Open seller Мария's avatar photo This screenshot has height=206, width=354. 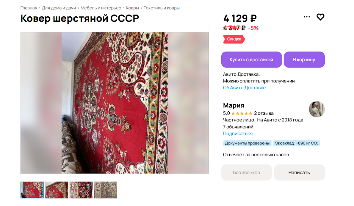click(317, 109)
